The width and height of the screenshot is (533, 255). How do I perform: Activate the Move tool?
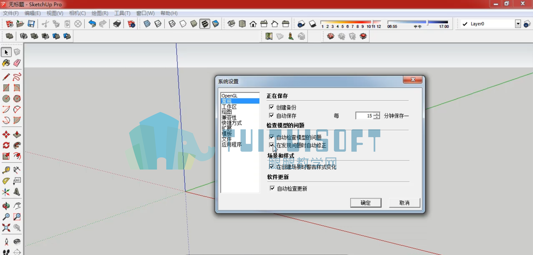pos(6,135)
